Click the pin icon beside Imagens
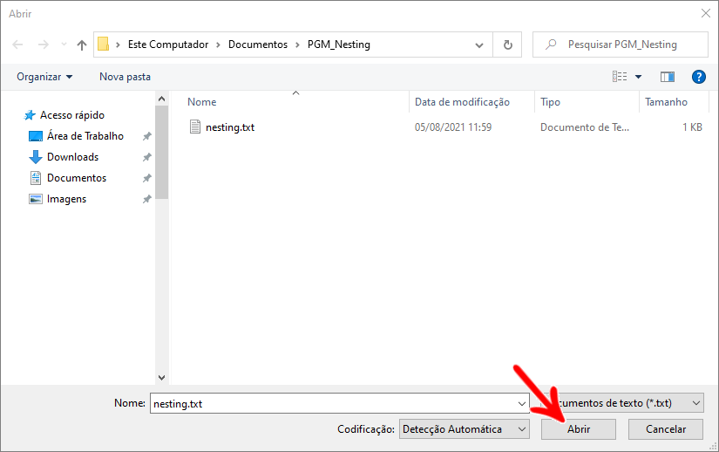Screen dimensions: 719x452 tap(146, 199)
